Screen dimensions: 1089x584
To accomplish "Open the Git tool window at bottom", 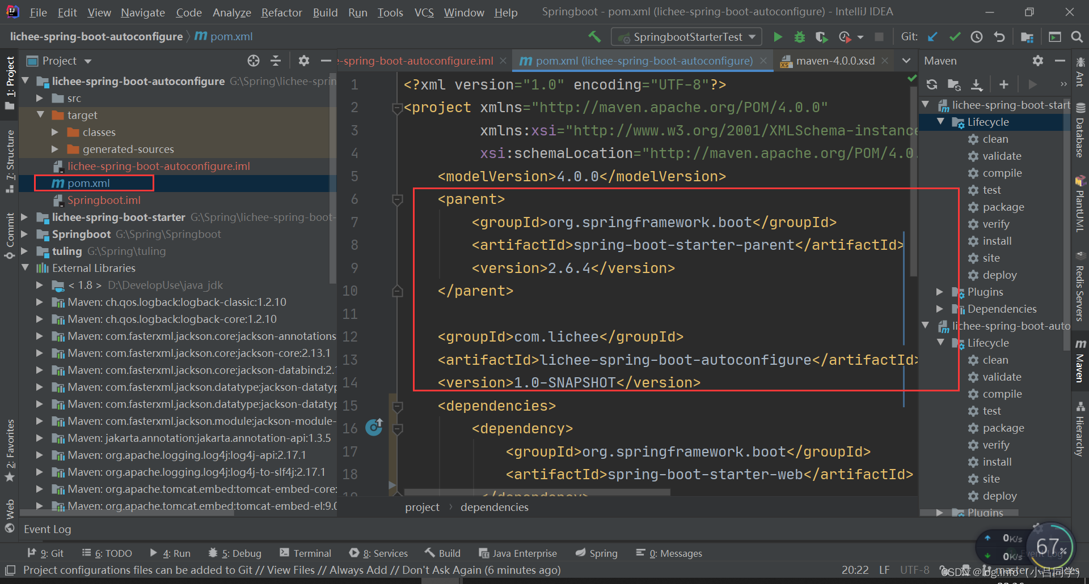I will (x=45, y=553).
